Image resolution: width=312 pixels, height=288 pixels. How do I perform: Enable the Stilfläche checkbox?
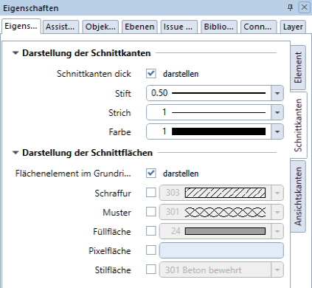coord(151,270)
